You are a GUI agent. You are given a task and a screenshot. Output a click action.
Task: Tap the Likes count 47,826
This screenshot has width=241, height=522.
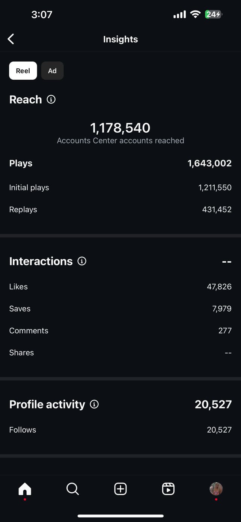219,286
